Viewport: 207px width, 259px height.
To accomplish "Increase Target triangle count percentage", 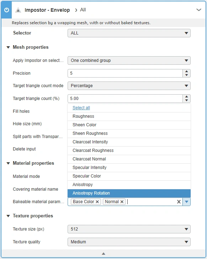I will (x=186, y=97).
